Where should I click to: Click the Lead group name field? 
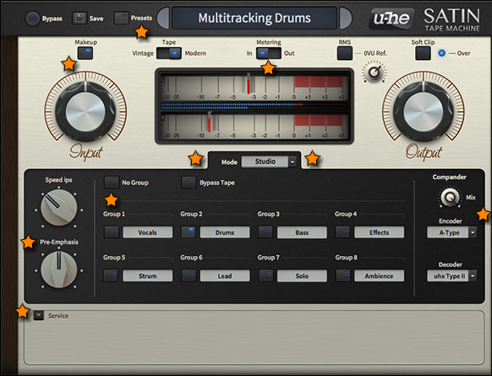point(225,275)
